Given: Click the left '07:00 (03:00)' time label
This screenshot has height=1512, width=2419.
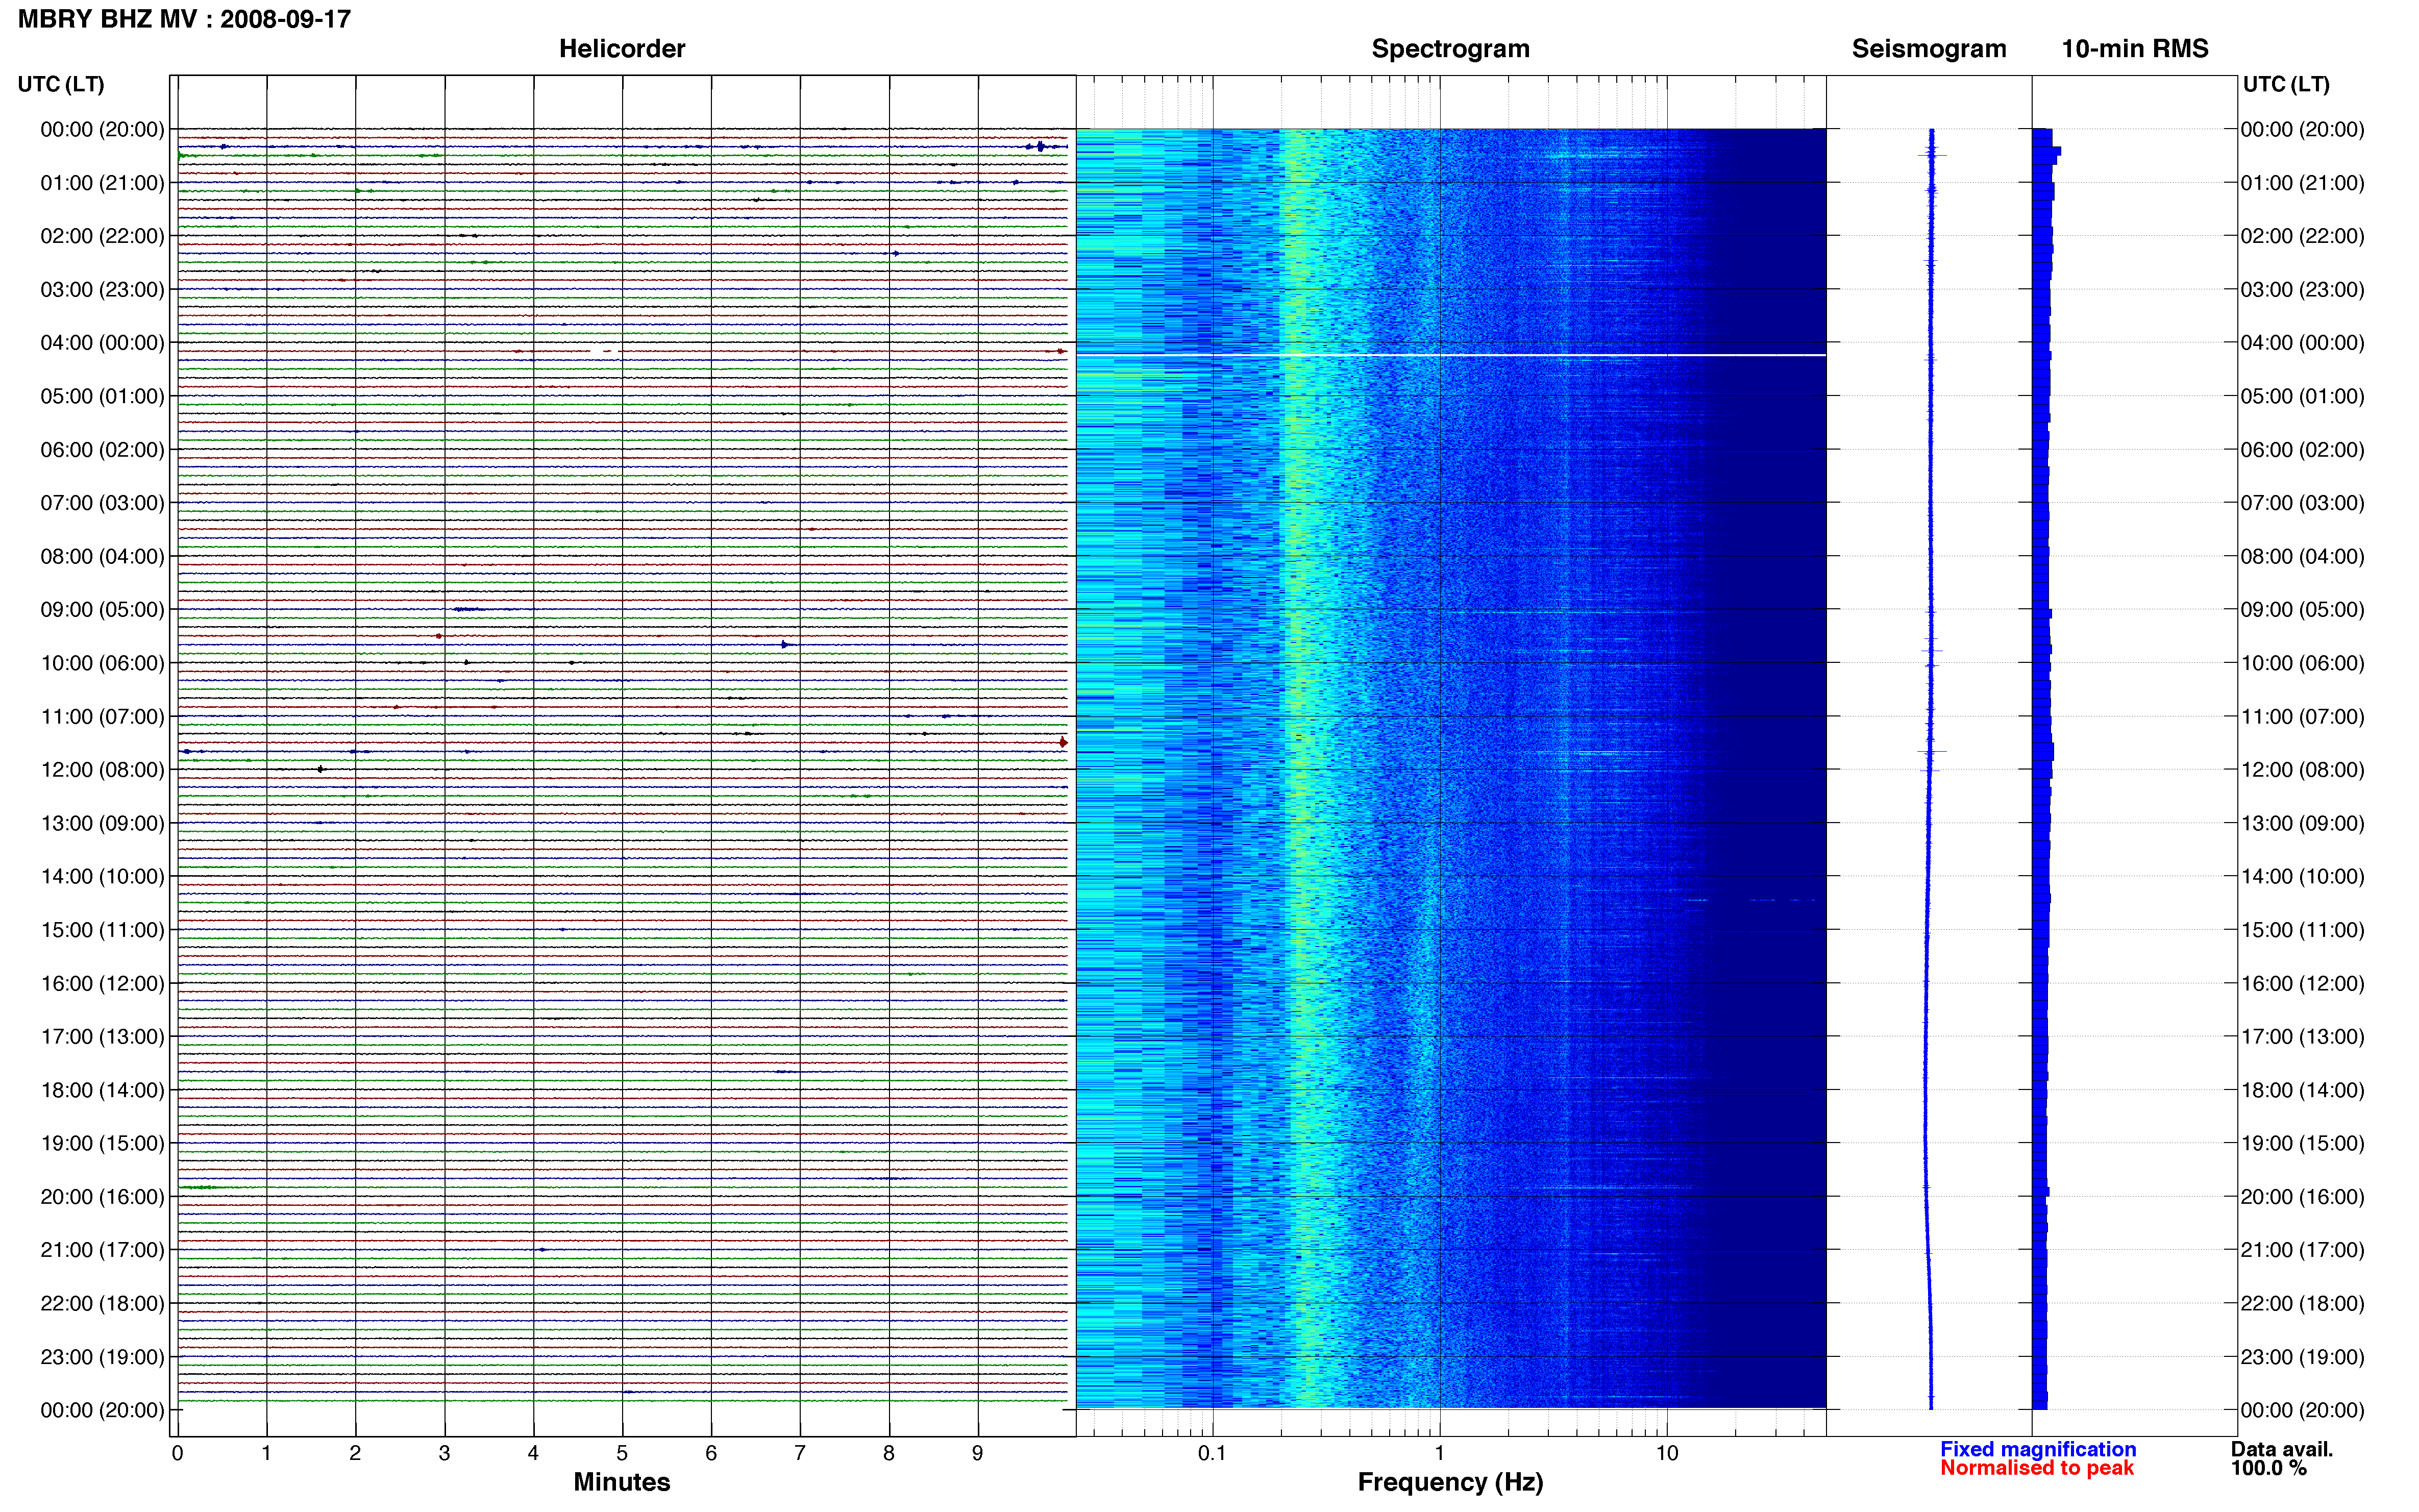Looking at the screenshot, I should click(102, 503).
